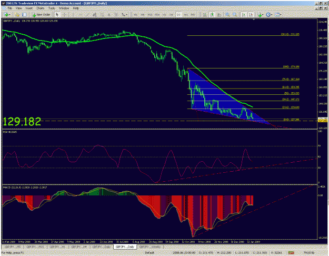Screen dimensions: 329x256
Task: Select the Fibonacci Retracement tool
Action: [102, 15]
